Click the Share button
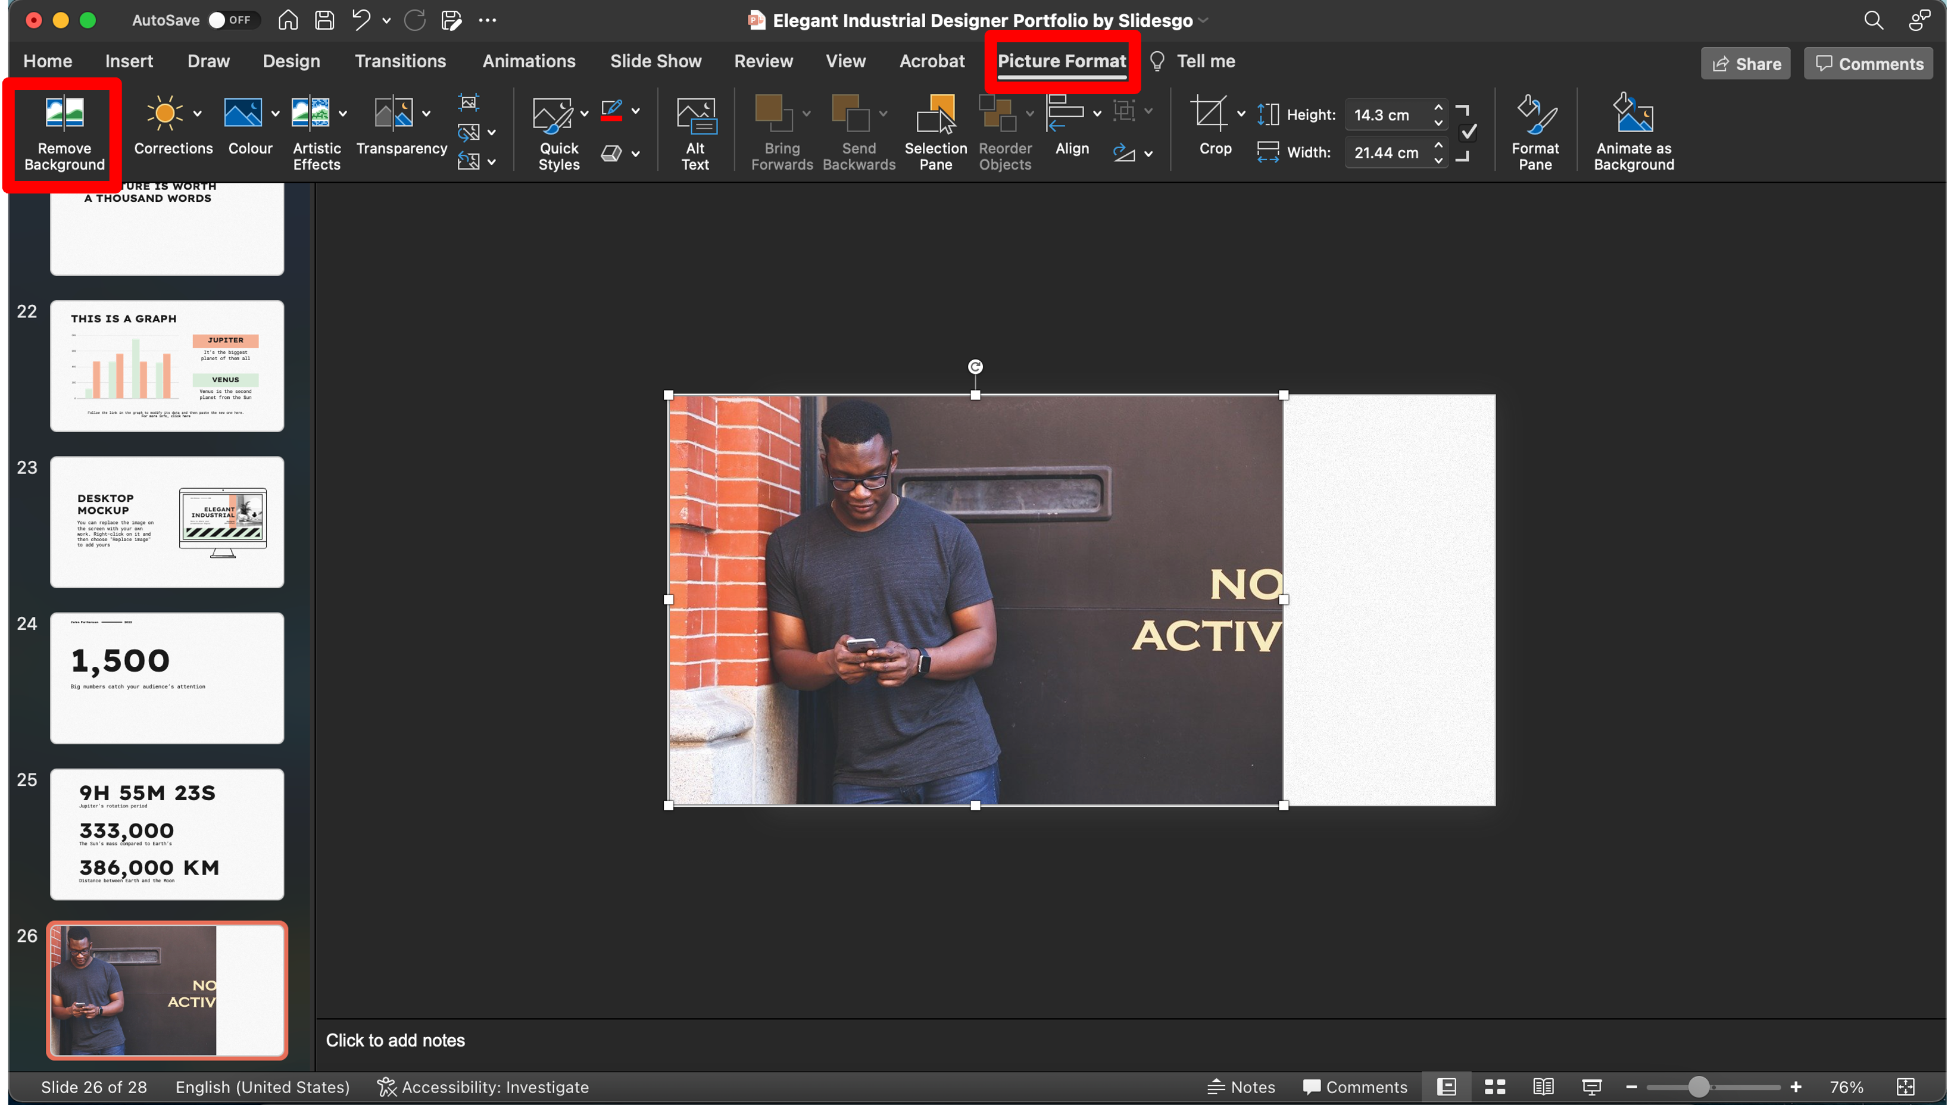The width and height of the screenshot is (1948, 1105). click(x=1744, y=64)
